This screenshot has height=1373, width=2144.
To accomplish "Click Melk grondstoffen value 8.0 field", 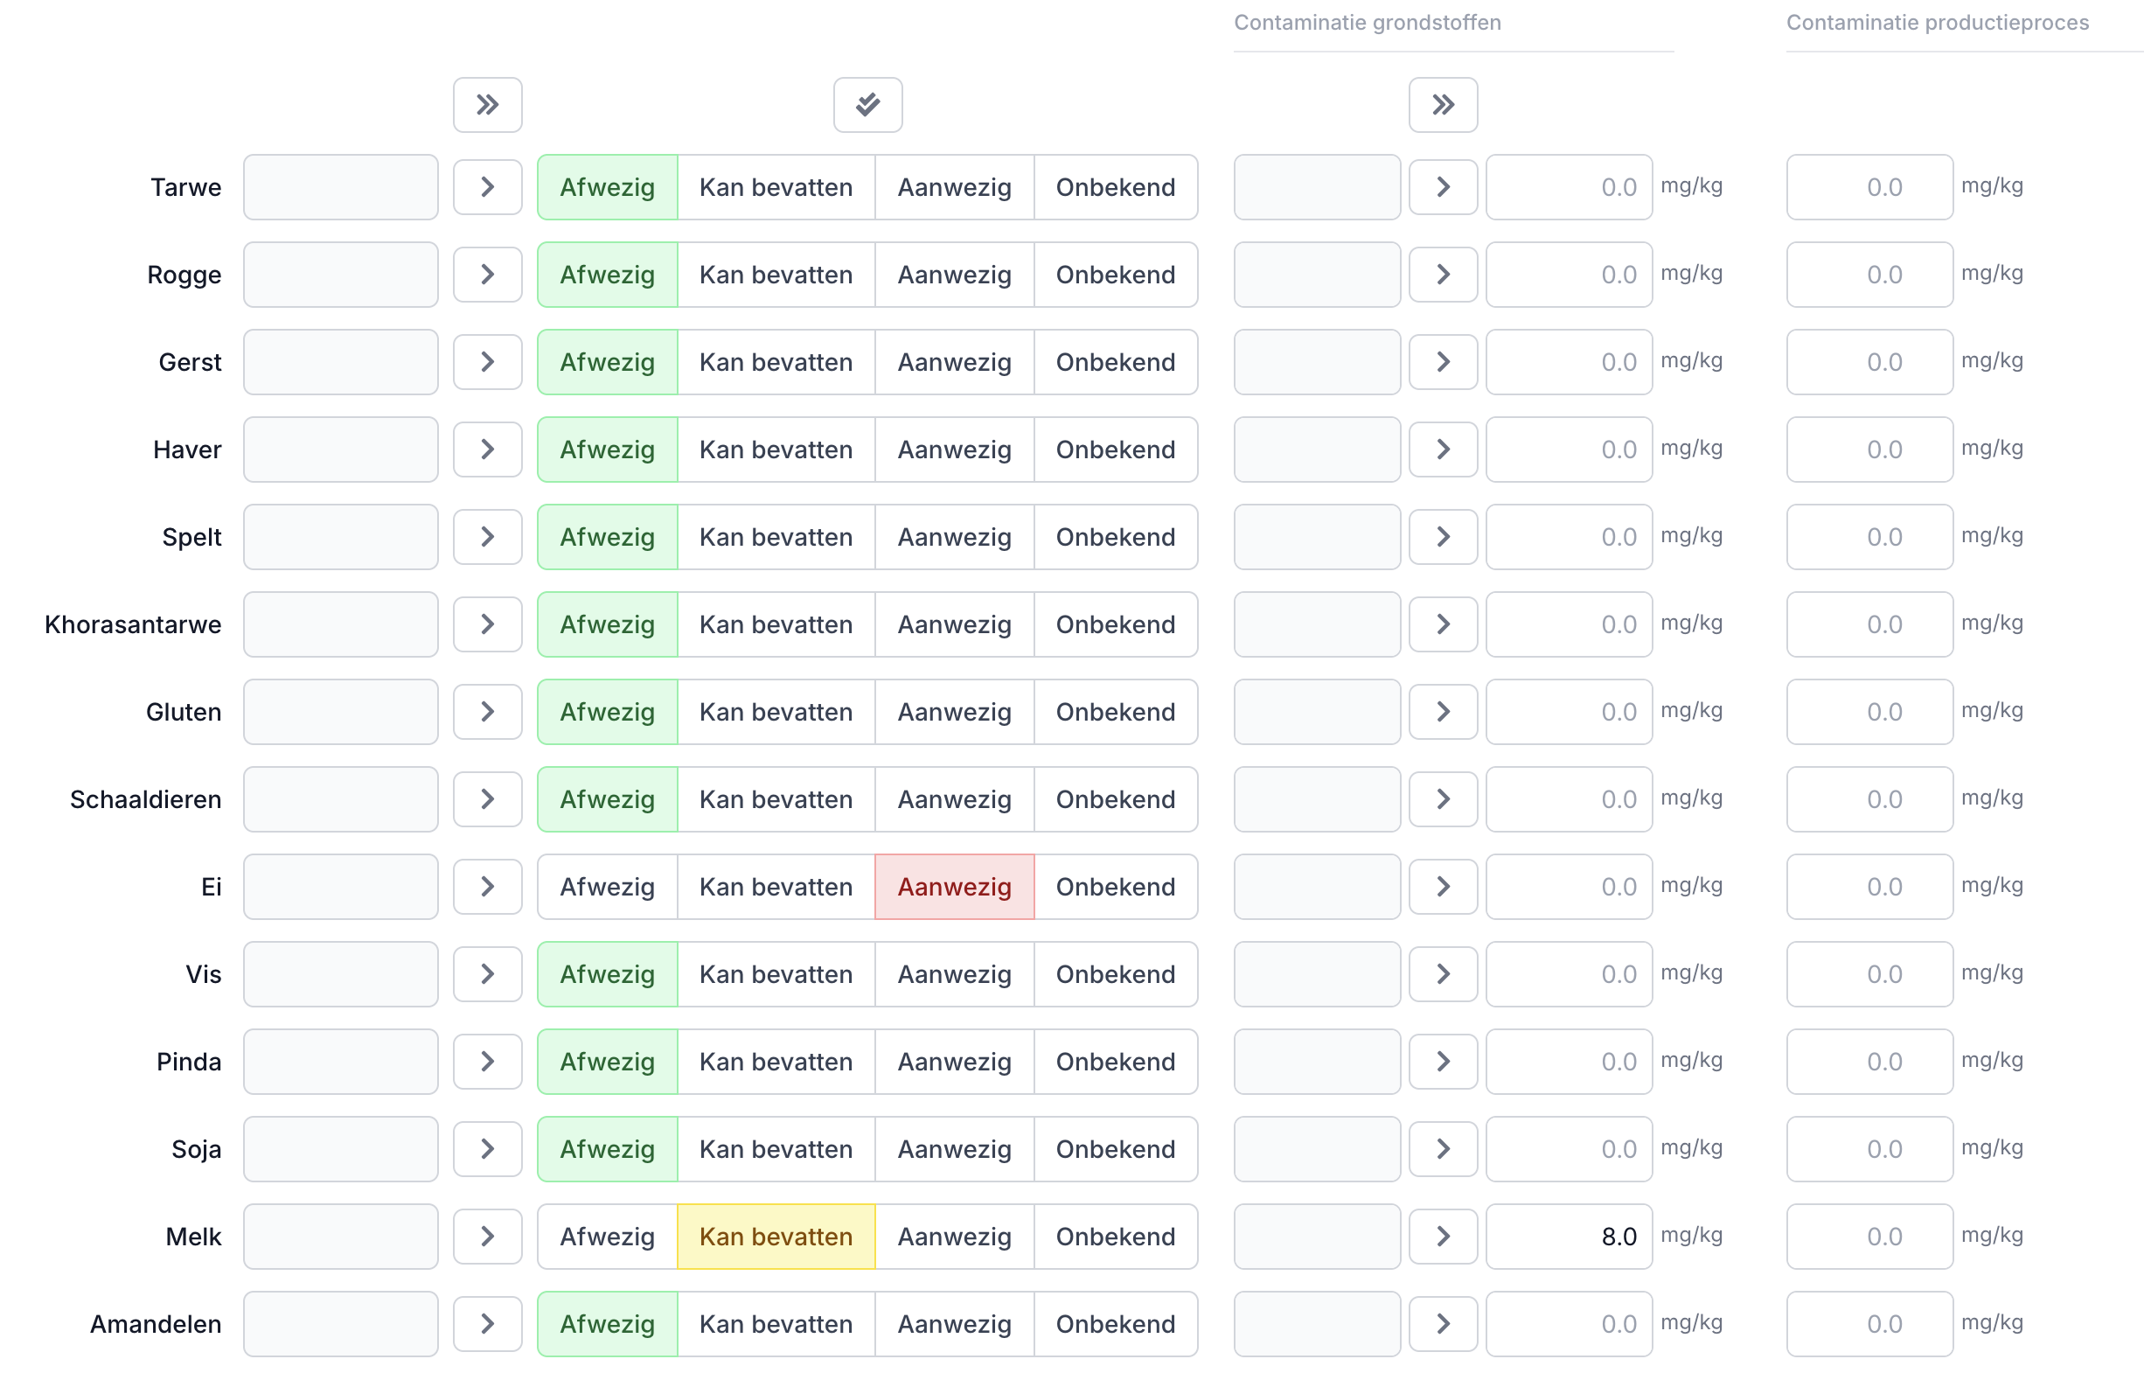I will (1568, 1236).
